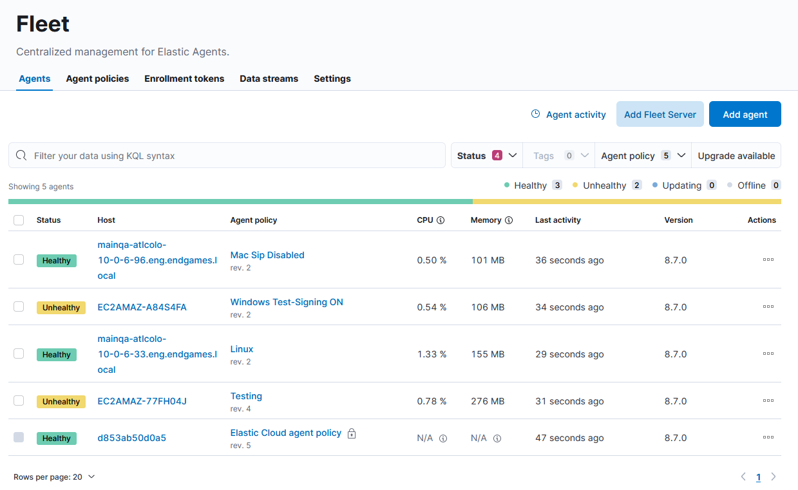Viewport: 798px width, 490px height.
Task: Open the actions menu for EC2AMAZ-A84S4FA
Action: tap(768, 306)
